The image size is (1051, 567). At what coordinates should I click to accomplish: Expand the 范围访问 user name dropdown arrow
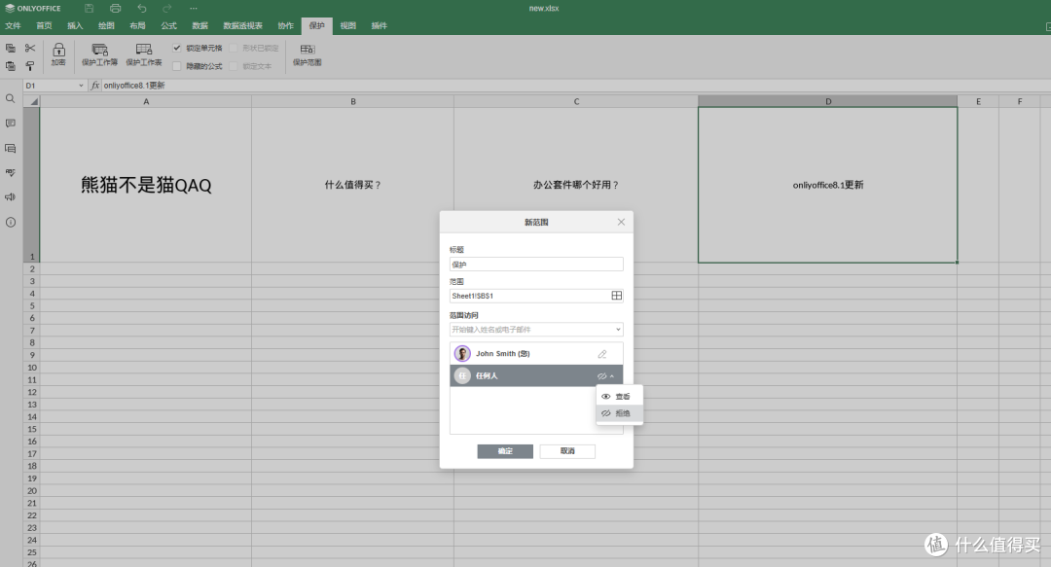point(618,329)
